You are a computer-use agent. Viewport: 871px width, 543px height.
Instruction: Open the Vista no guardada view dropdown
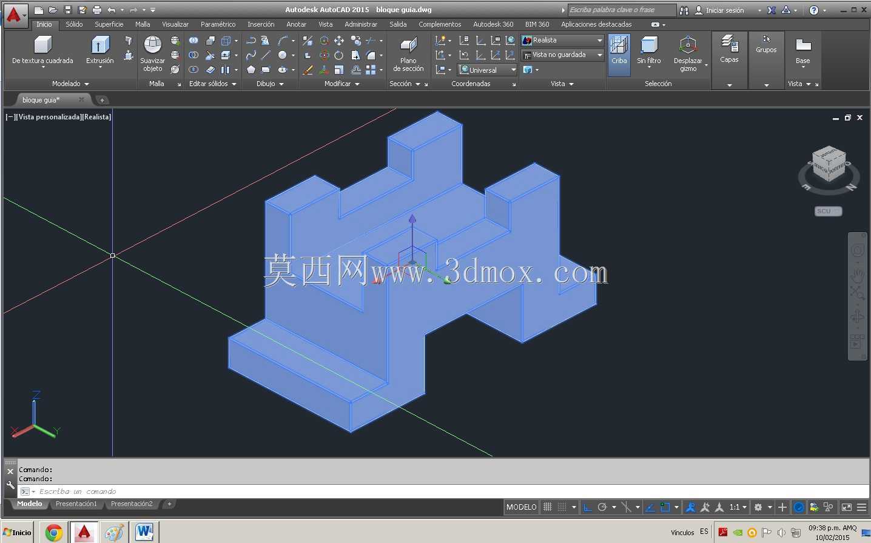click(x=562, y=55)
